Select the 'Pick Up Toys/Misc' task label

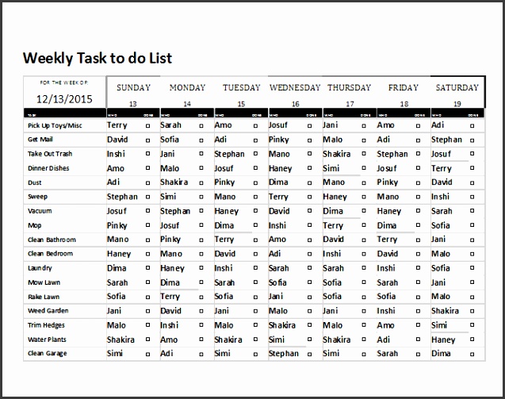pos(55,125)
